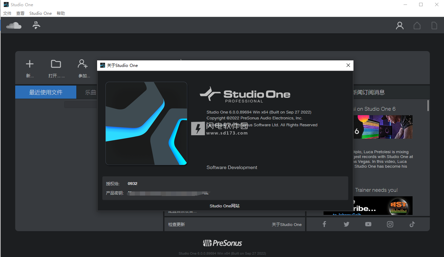Click the "Trainer needs you!" news headline
The height and width of the screenshot is (257, 444).
pos(376,190)
